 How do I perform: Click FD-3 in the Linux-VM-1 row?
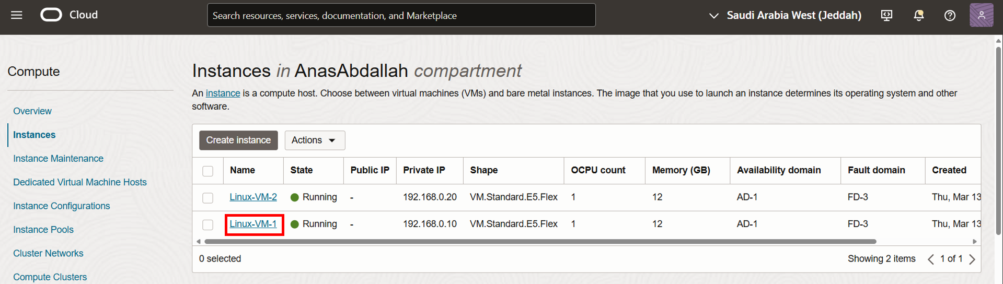click(858, 224)
